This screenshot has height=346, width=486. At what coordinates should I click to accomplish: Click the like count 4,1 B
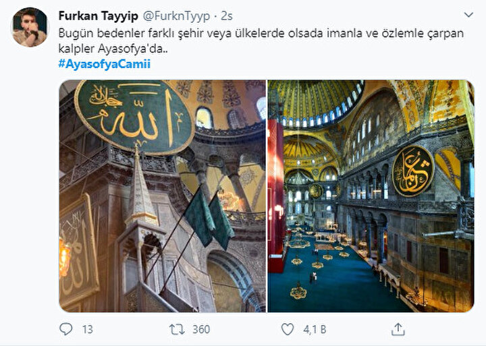point(315,329)
